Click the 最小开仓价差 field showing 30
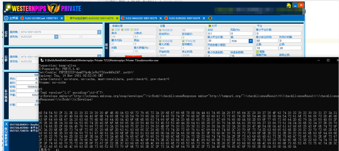Viewport: 339px width, 151px height. 218,41
